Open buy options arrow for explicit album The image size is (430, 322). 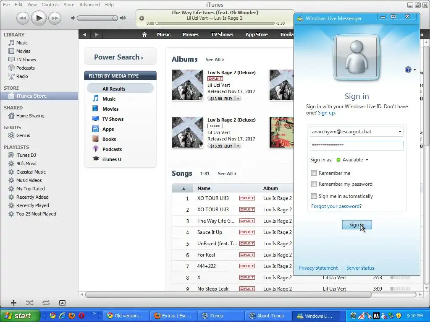[238, 99]
